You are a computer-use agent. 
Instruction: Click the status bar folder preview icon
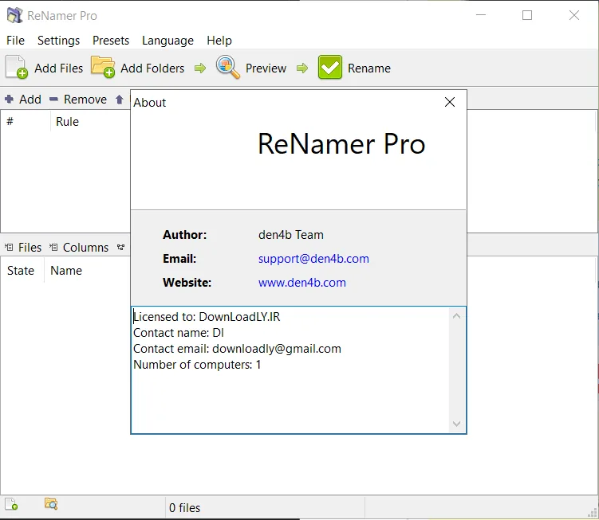51,503
